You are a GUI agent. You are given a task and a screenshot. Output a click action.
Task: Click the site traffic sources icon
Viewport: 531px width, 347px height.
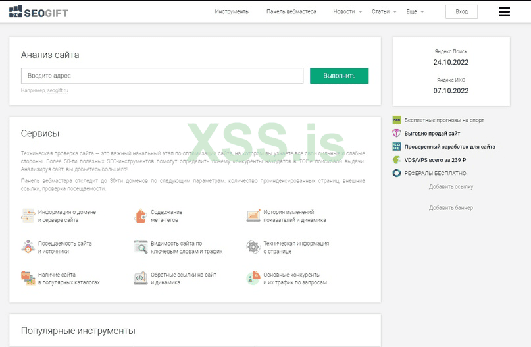click(x=28, y=247)
